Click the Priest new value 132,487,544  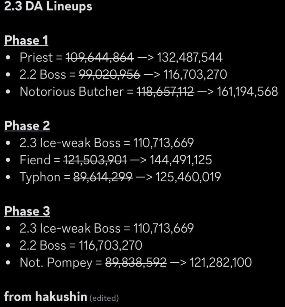click(190, 58)
